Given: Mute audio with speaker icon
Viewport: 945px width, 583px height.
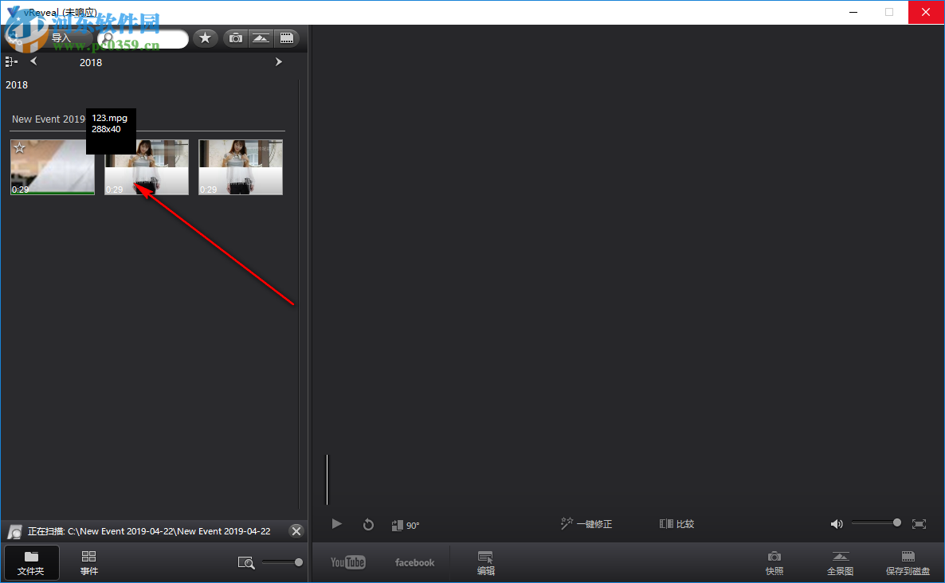Looking at the screenshot, I should tap(837, 524).
